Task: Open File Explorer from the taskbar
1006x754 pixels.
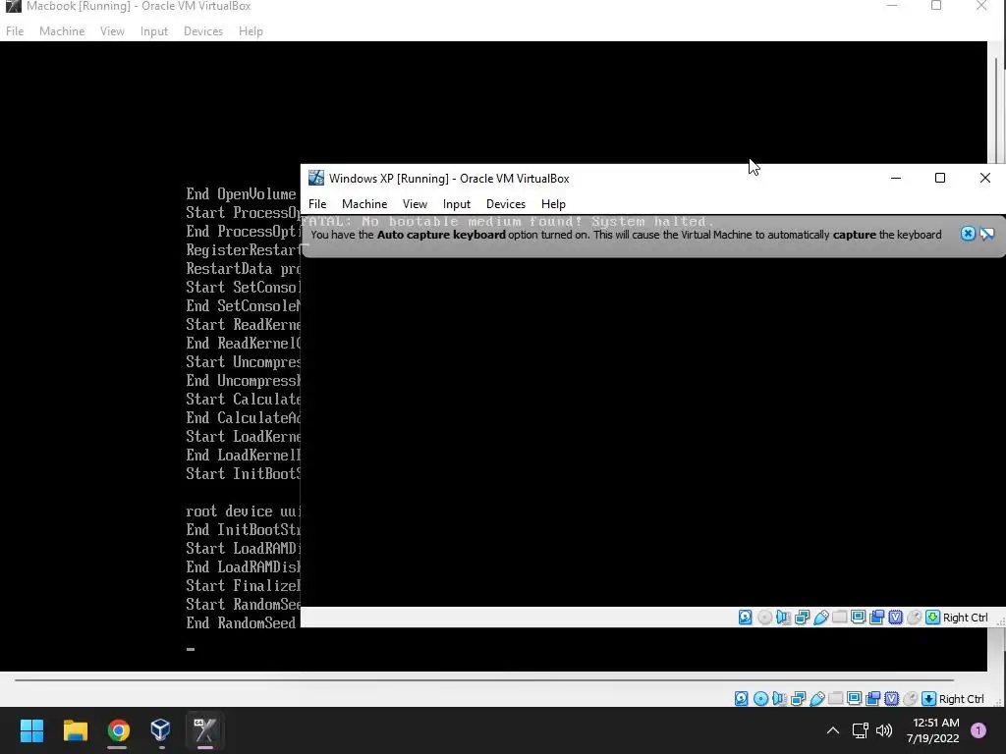Action: point(75,730)
